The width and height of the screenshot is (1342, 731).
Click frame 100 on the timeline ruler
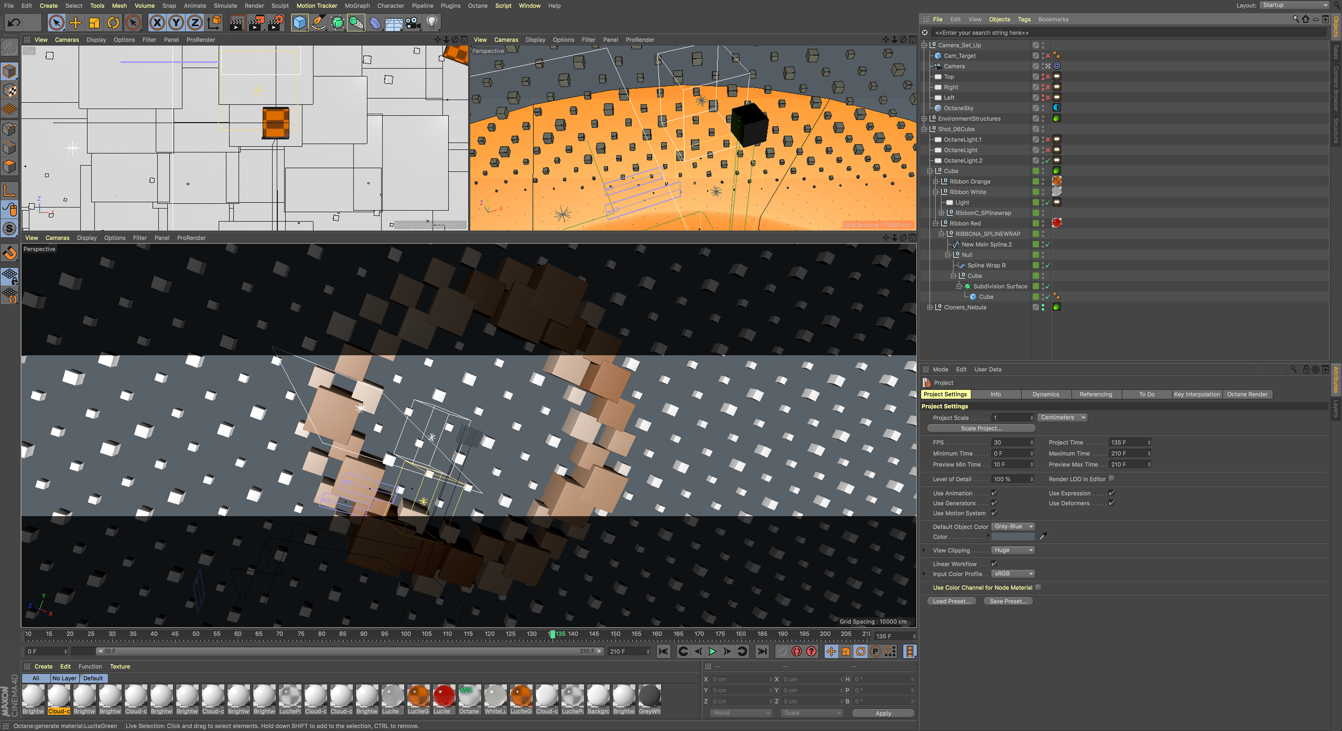[406, 634]
